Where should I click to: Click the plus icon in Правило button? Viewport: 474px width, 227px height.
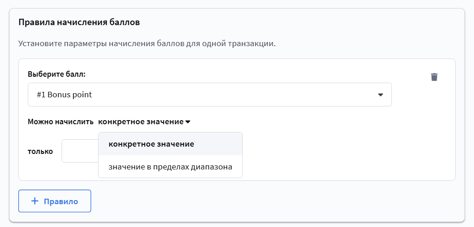pos(35,201)
